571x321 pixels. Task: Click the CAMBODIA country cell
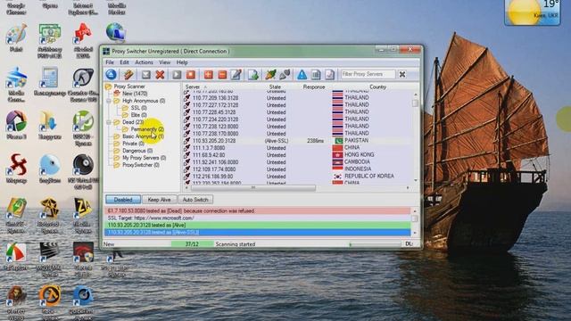click(357, 162)
